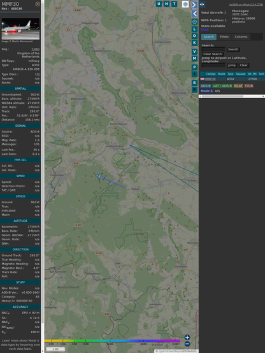Screen dimensions: 265x353
Task: Expand sidebar with right chevron arrow
Action: point(194,4)
